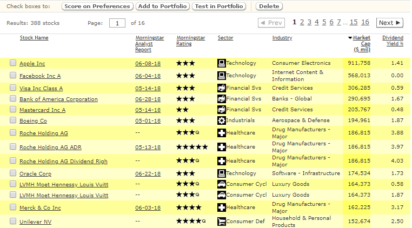Viewport: 412px width, 228px height.
Task: Click Add to Portfolio button
Action: click(x=162, y=6)
